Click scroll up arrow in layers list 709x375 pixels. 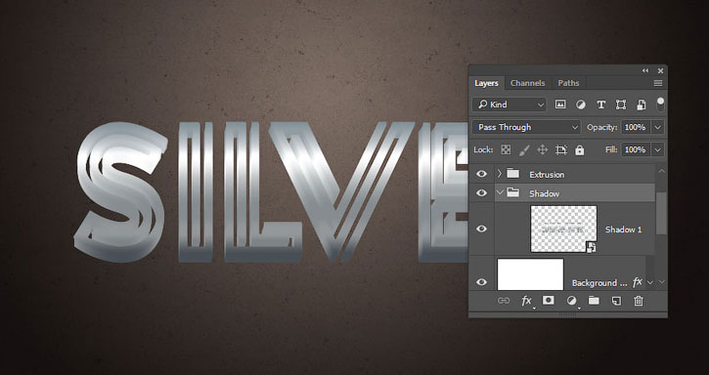(661, 171)
